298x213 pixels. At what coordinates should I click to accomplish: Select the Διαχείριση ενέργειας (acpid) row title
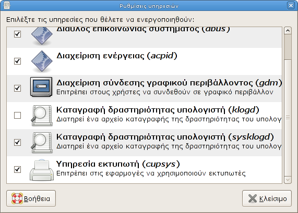[117, 56]
